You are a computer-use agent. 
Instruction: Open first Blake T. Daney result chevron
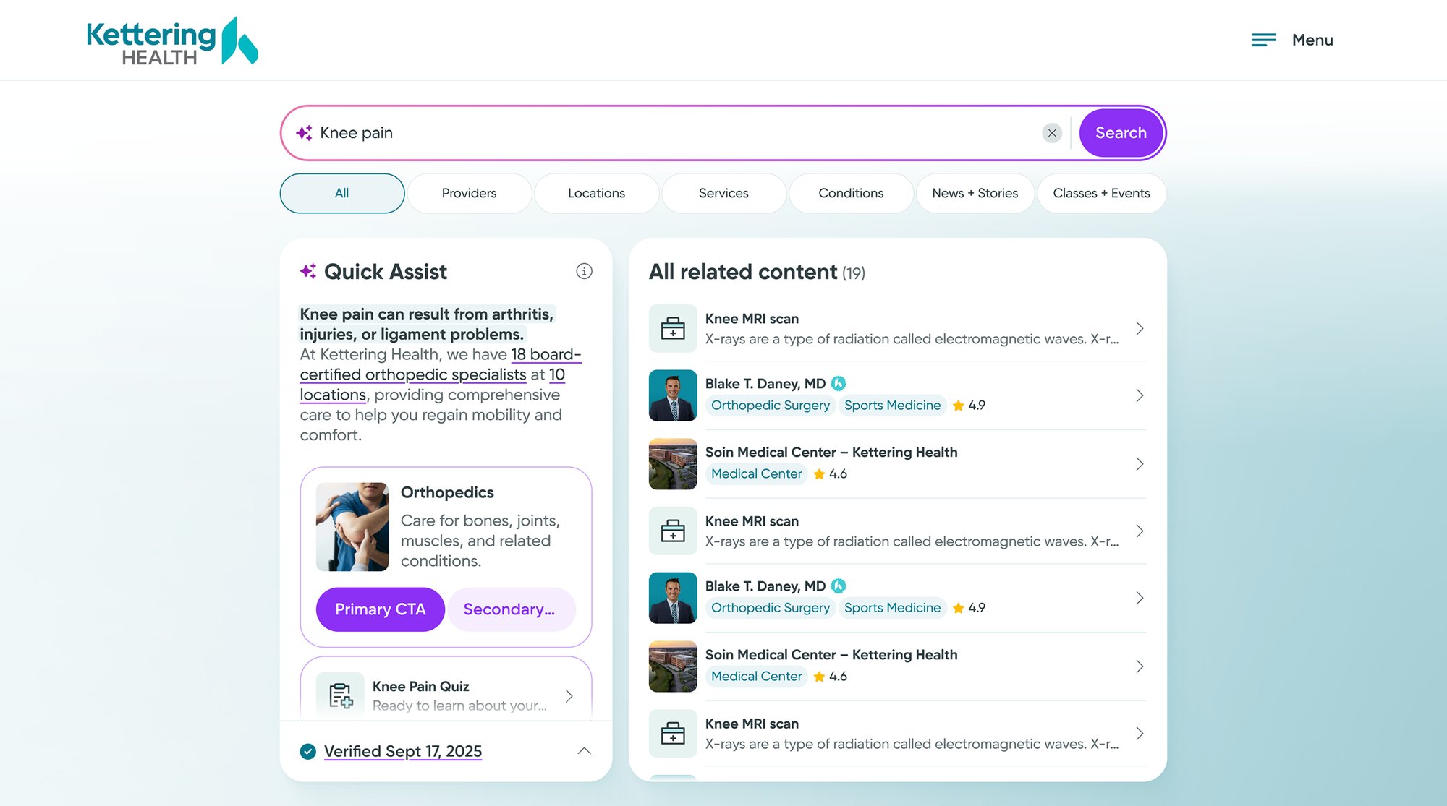tap(1140, 395)
